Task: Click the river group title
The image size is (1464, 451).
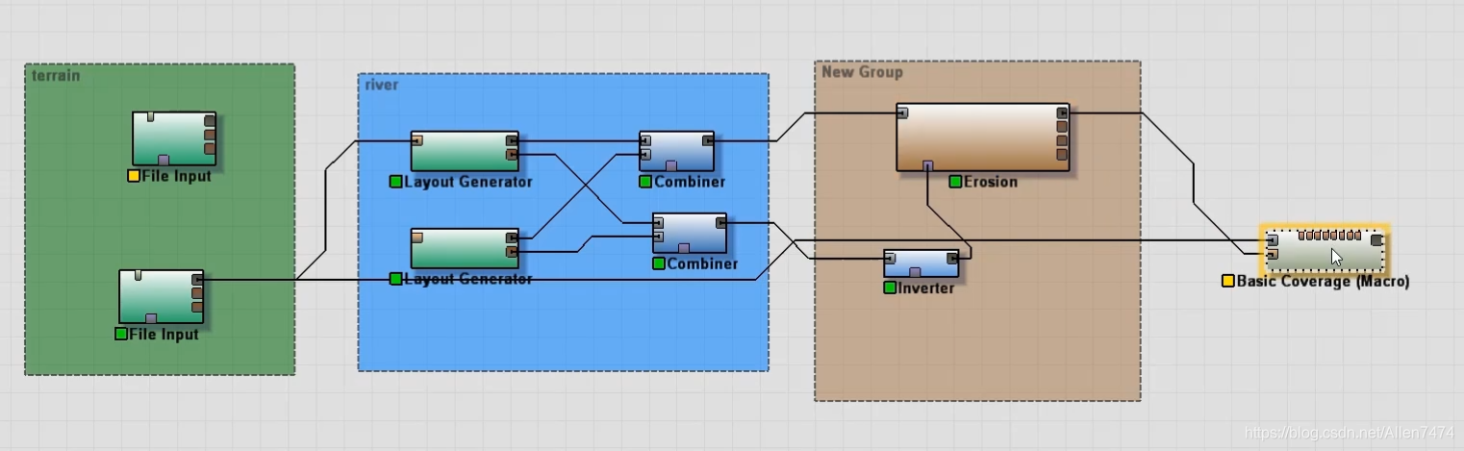Action: tap(382, 85)
